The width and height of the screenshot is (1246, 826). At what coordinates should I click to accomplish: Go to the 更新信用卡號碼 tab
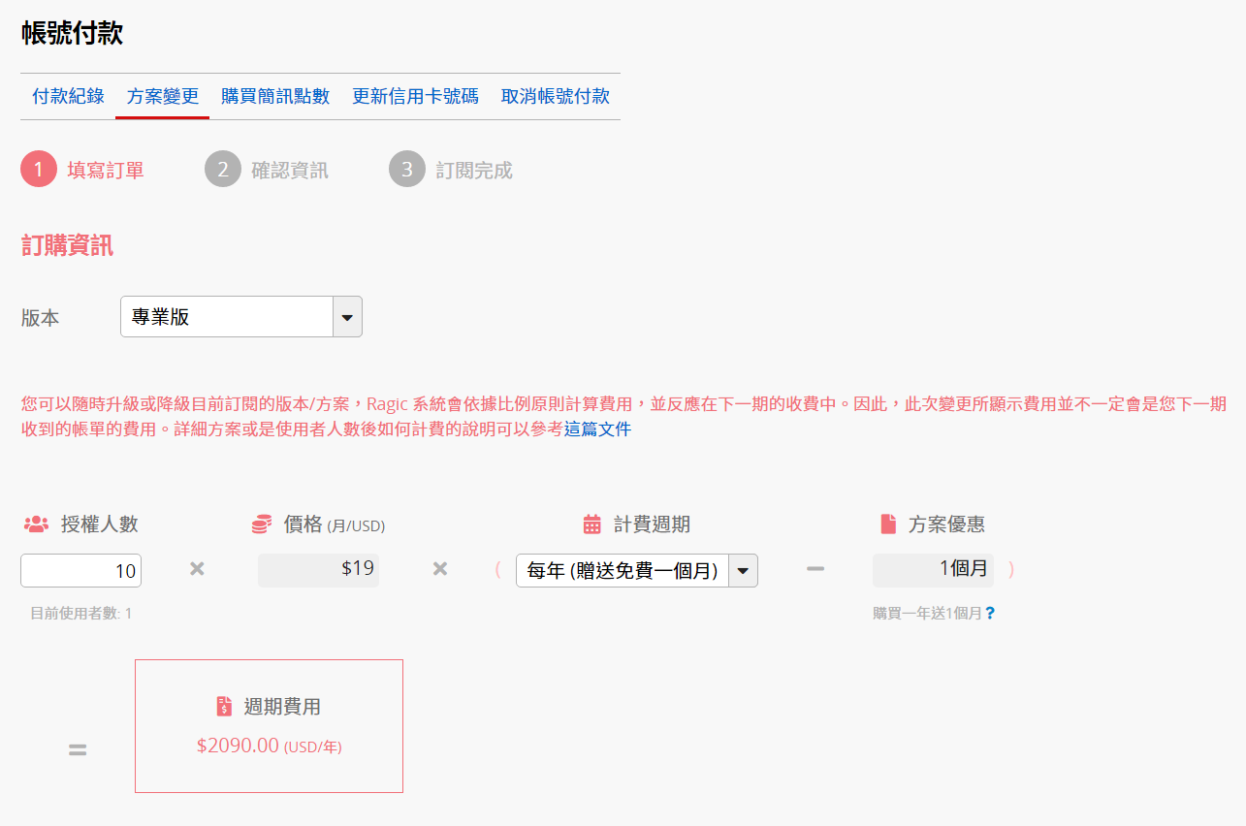(415, 96)
